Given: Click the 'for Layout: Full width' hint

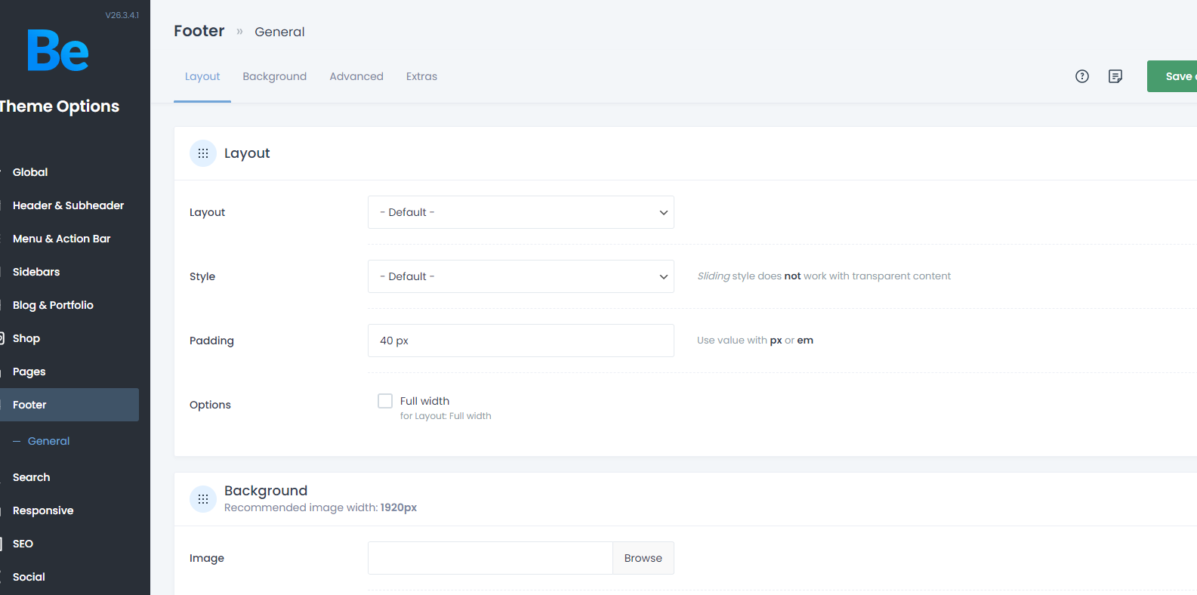Looking at the screenshot, I should pos(446,416).
